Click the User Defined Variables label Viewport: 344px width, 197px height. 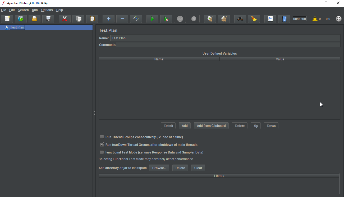point(220,54)
